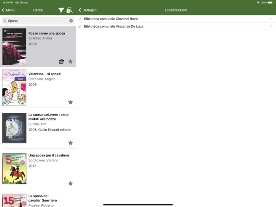Image resolution: width=276 pixels, height=207 pixels.
Task: Click 2006, Giulio Einaudi editore text
Action: [49, 130]
